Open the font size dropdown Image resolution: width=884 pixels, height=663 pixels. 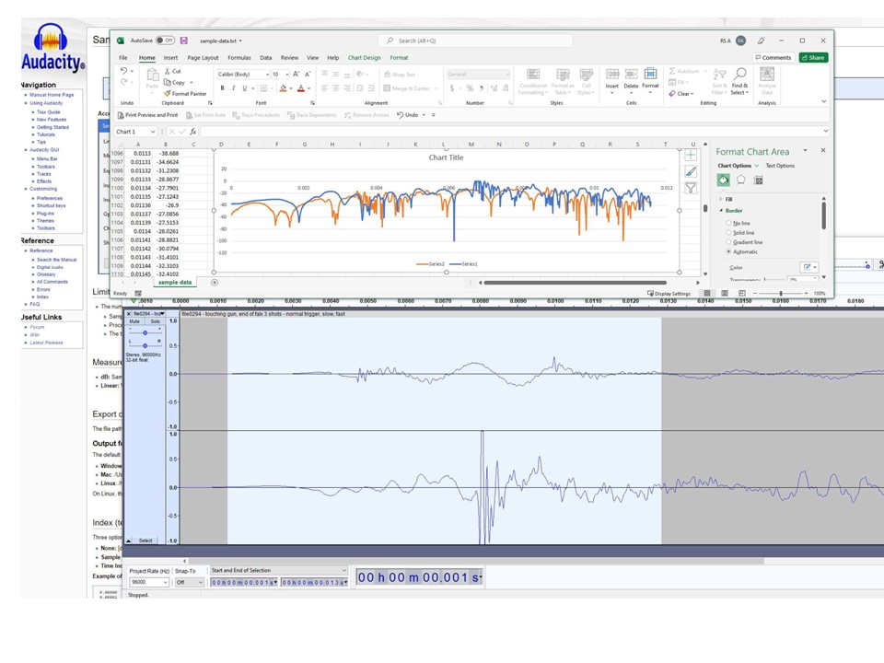(x=286, y=75)
